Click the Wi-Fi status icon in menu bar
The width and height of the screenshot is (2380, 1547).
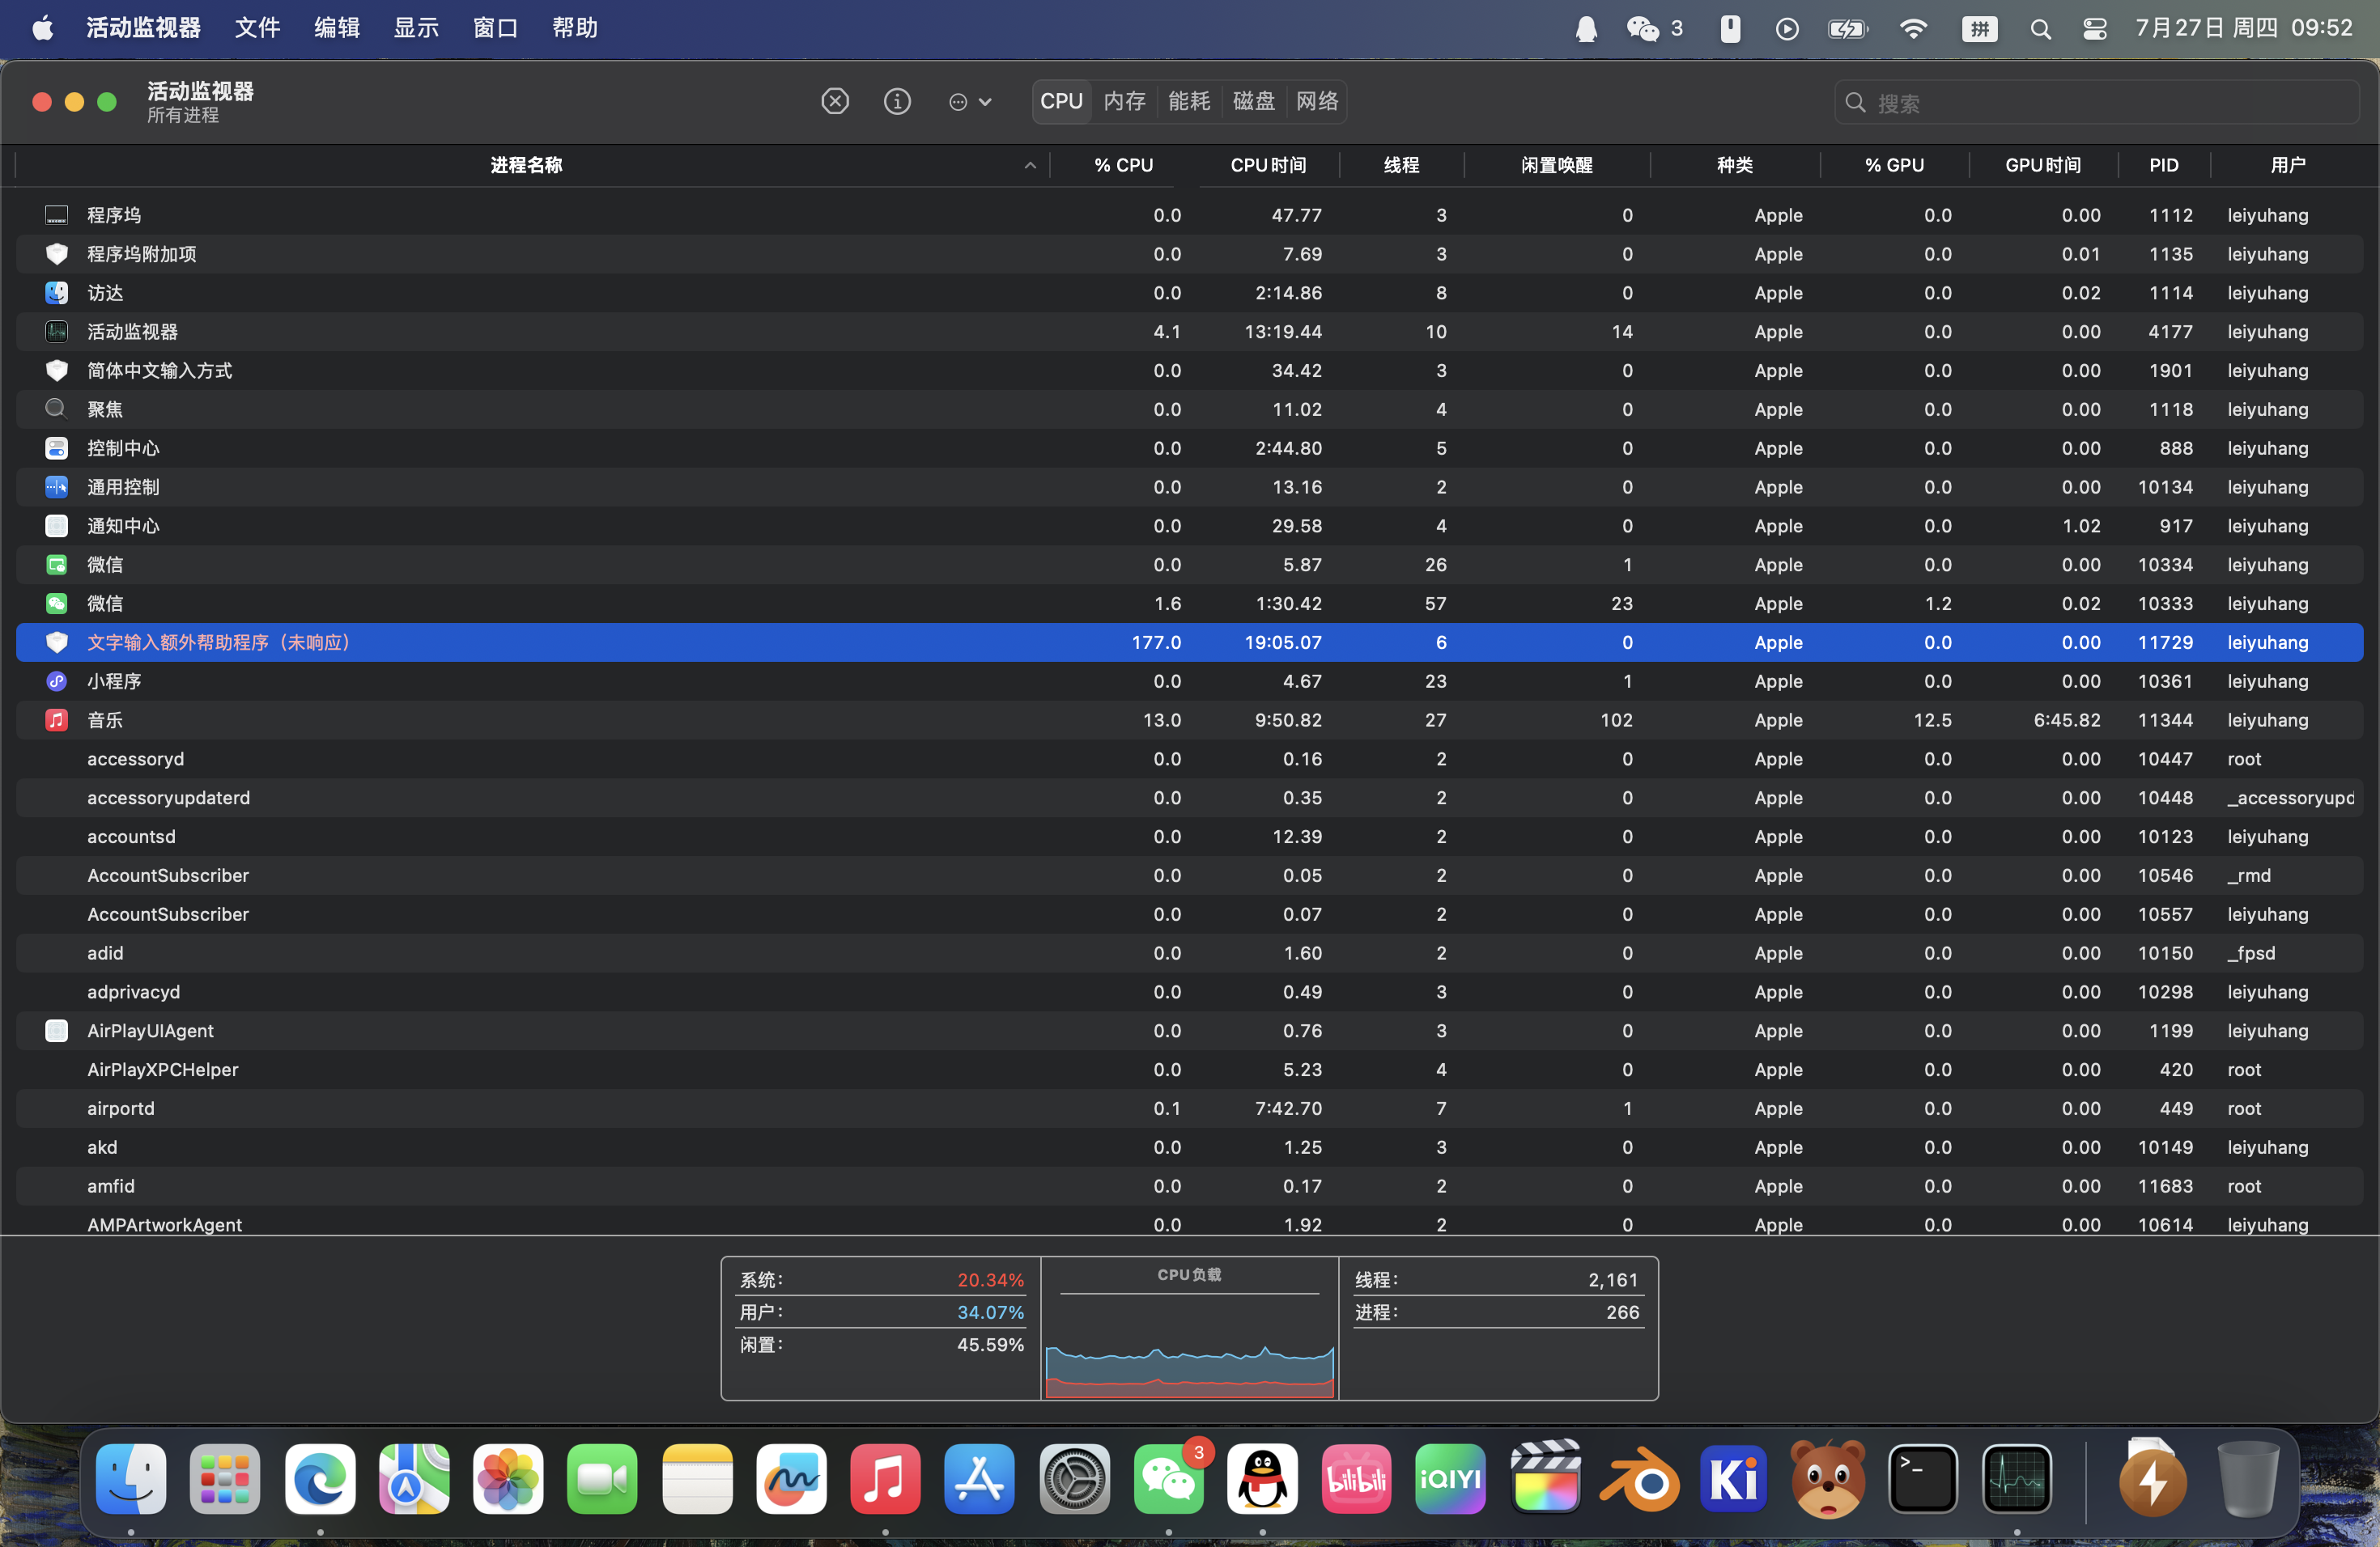pos(1912,28)
